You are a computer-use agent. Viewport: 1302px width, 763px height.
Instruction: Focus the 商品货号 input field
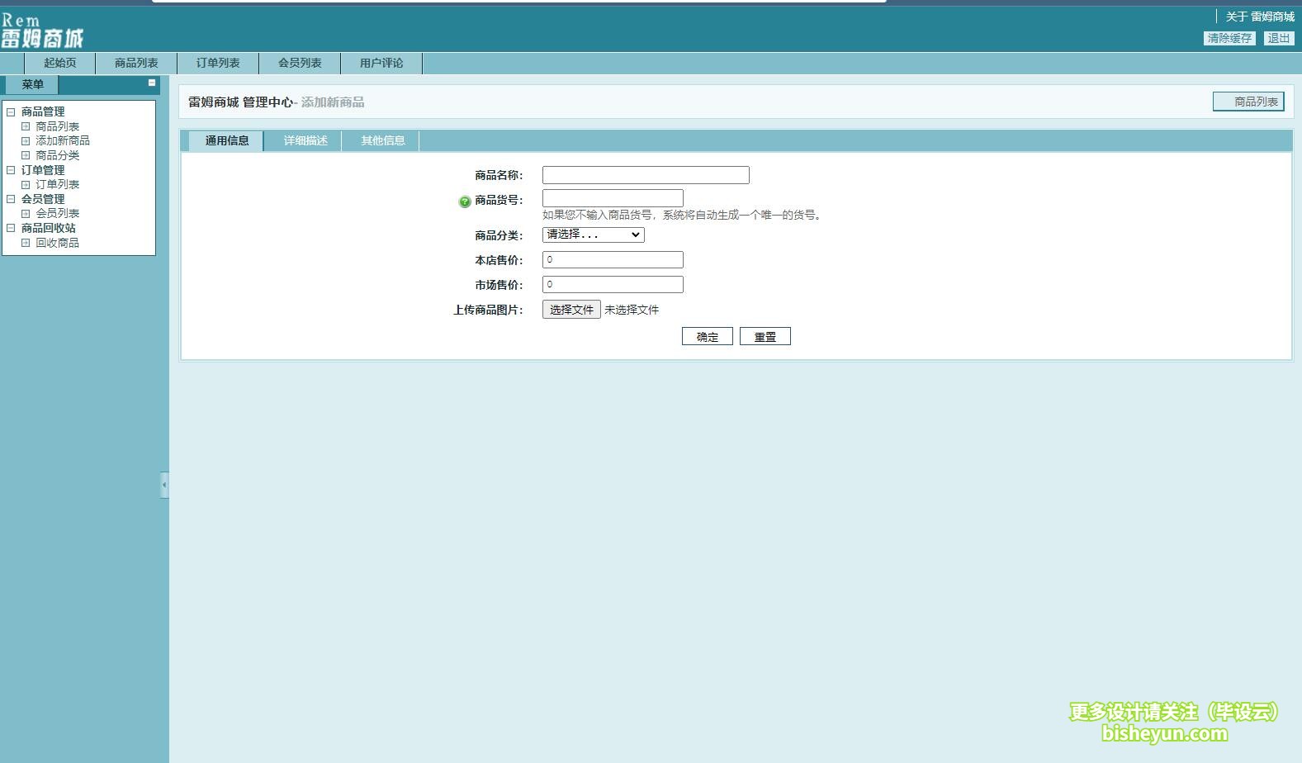(613, 198)
